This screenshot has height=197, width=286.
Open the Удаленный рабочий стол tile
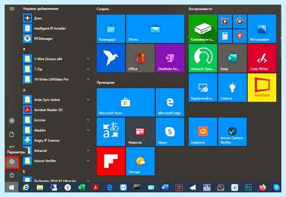tap(203, 88)
